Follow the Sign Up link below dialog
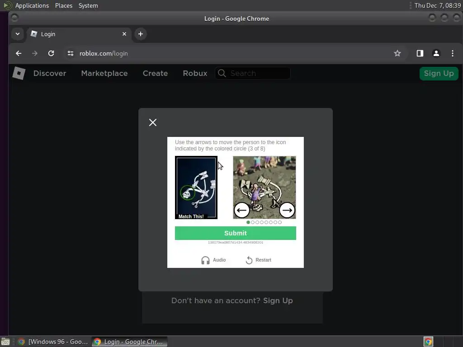Screen dimensions: 463x347 pyautogui.click(x=278, y=300)
